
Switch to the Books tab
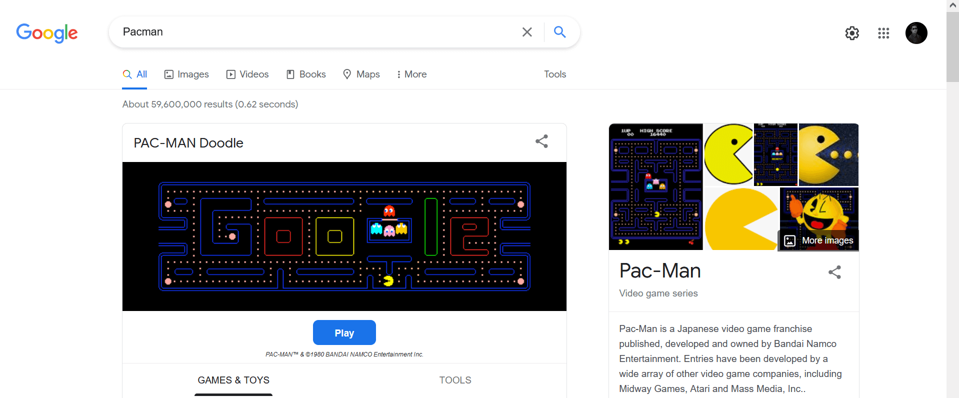pos(306,74)
